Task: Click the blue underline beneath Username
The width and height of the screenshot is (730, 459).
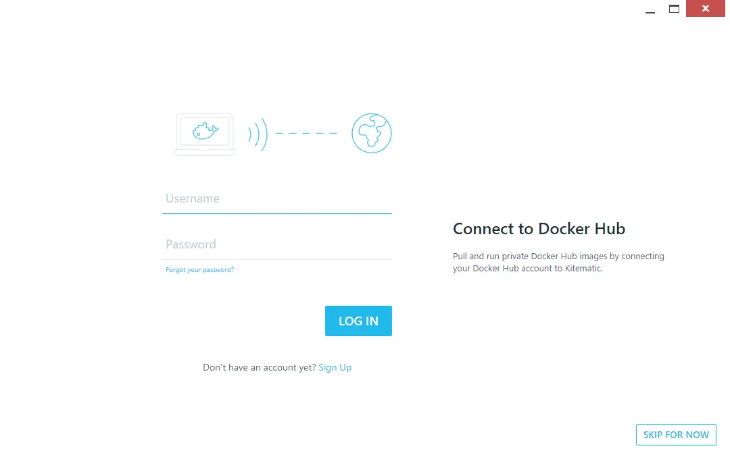Action: pos(277,213)
